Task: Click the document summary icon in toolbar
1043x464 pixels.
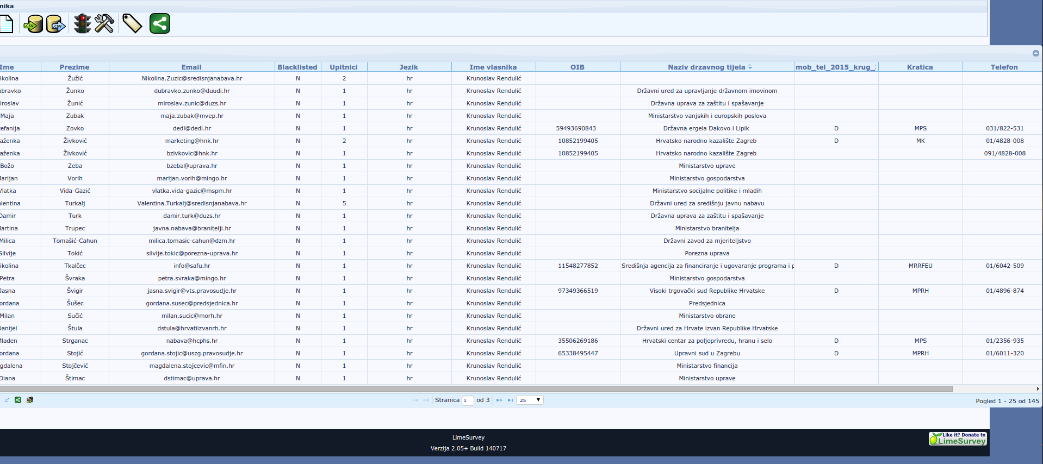Action: click(6, 24)
